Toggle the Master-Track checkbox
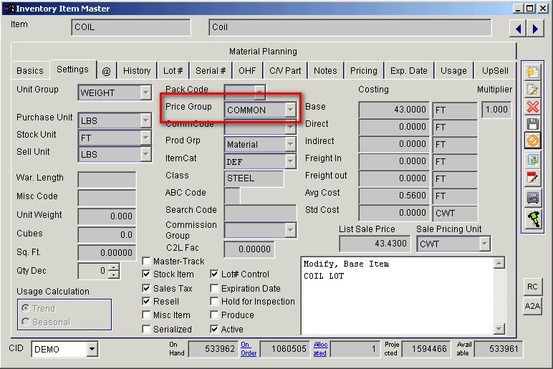Viewport: 553px width, 369px height. coord(147,262)
